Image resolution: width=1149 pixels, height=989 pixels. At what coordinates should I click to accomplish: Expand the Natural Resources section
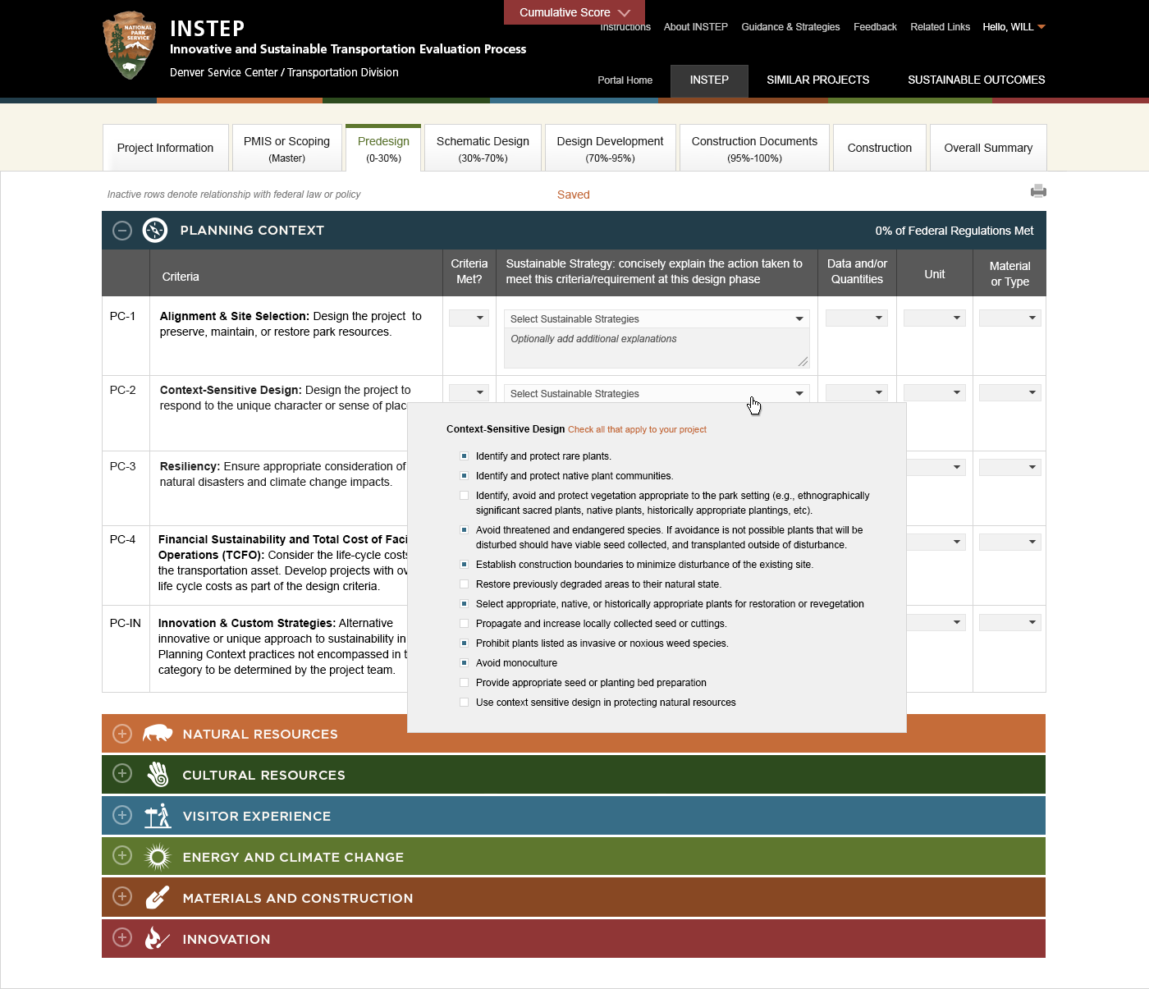tap(121, 733)
